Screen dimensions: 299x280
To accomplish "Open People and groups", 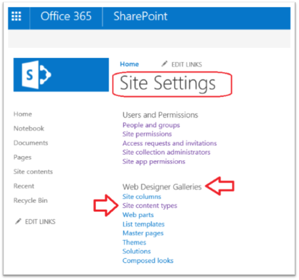I will coord(151,125).
